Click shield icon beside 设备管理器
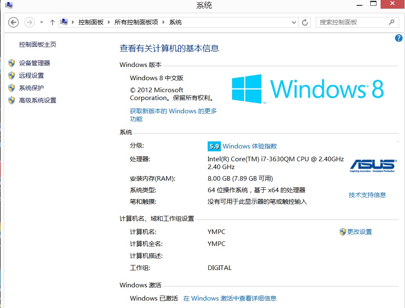 click(11, 63)
